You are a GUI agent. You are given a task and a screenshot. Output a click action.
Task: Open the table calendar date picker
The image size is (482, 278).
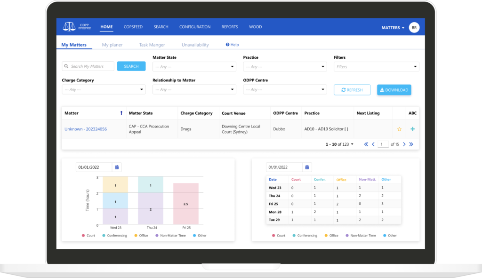pos(307,167)
